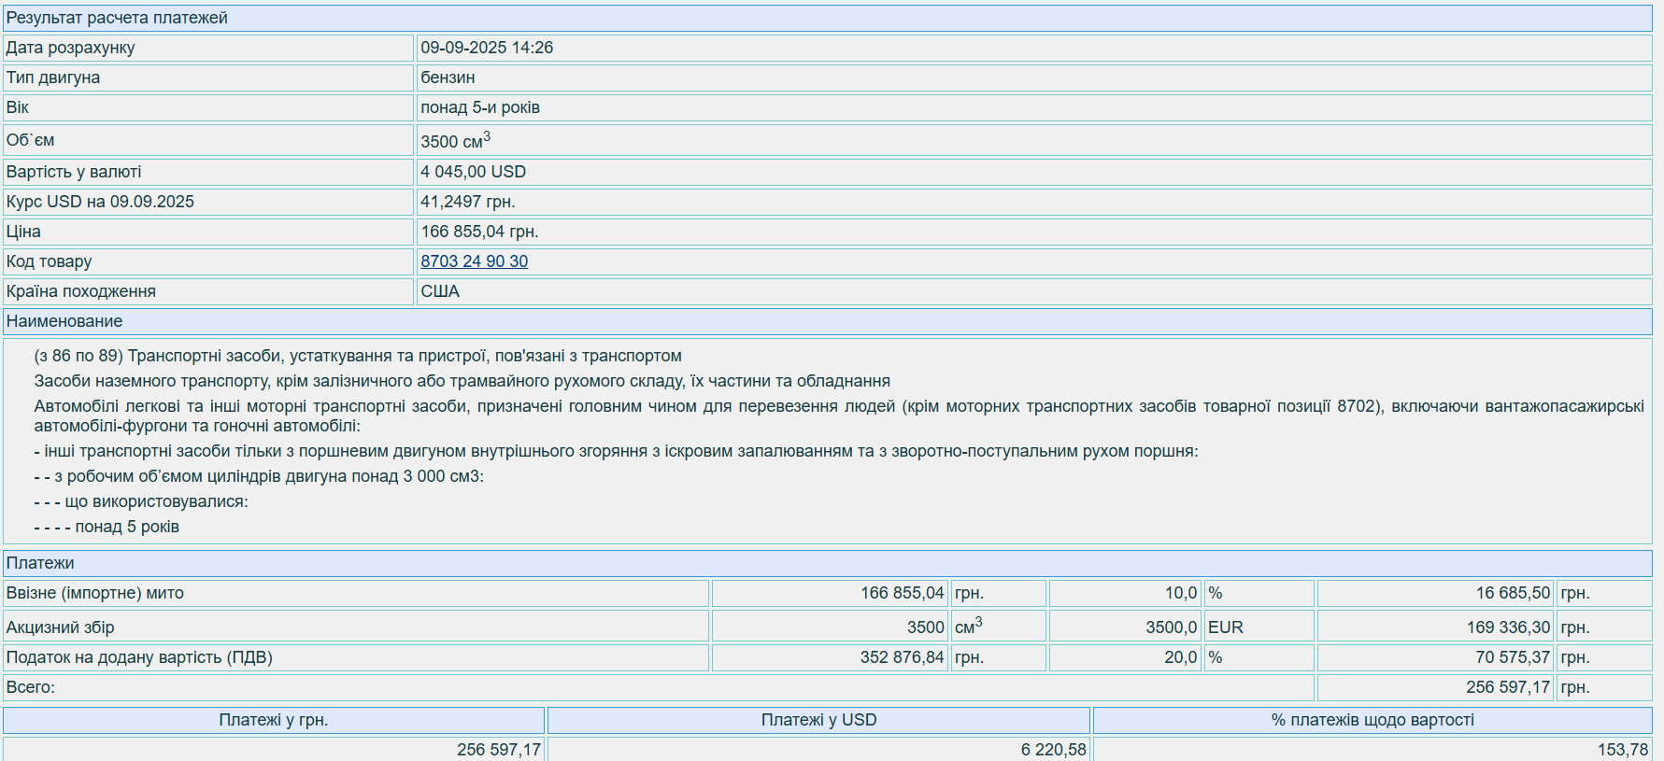Screen dimensions: 1664x761
Task: Select the value 4 045,00 USD
Action: [x=473, y=172]
